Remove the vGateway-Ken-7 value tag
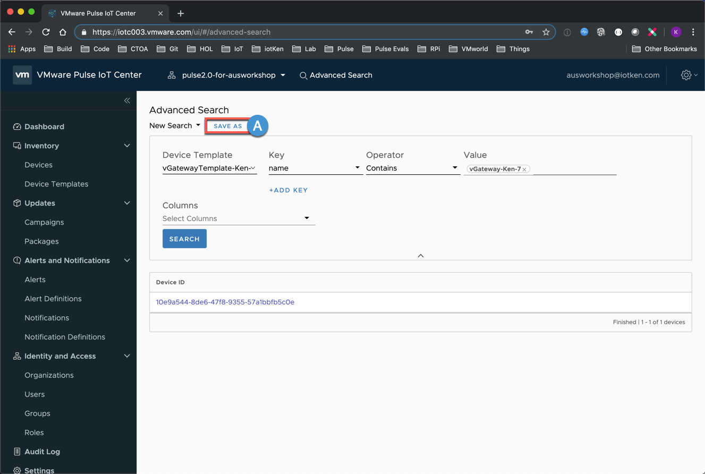 pyautogui.click(x=524, y=169)
